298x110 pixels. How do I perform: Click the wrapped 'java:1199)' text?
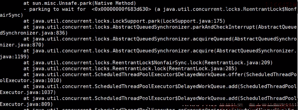[15, 57]
